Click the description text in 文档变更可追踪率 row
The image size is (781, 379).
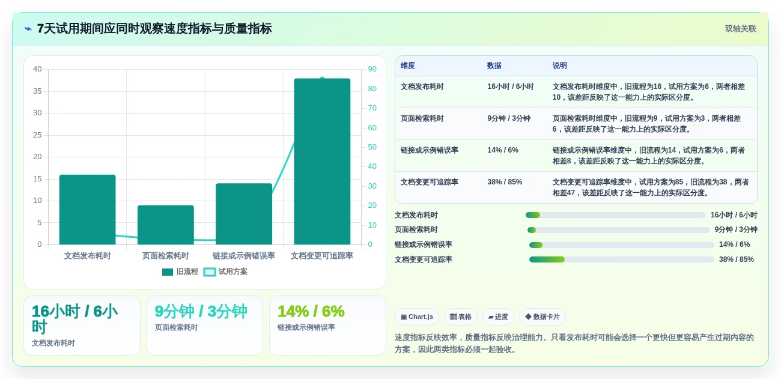[x=651, y=187]
